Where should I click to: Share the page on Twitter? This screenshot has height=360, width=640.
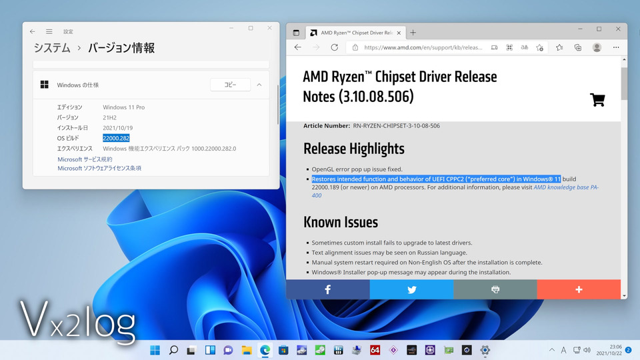(x=411, y=289)
